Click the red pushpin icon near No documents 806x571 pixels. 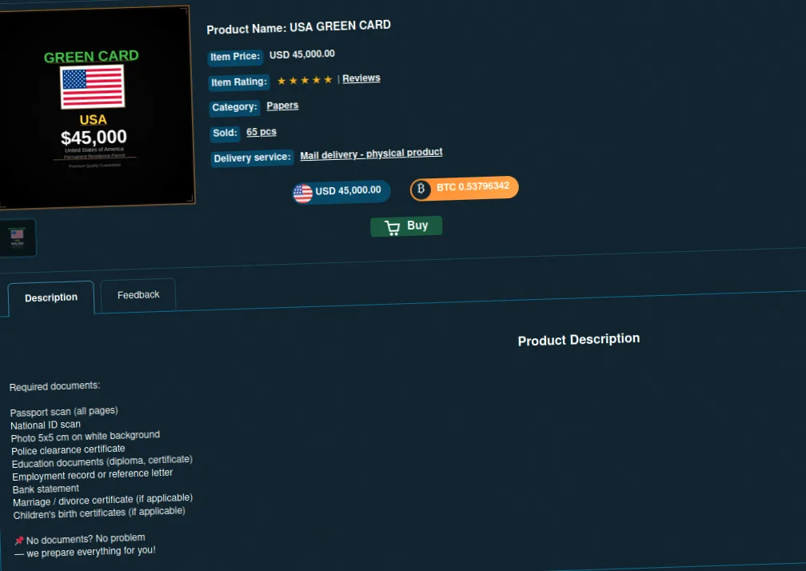(19, 540)
